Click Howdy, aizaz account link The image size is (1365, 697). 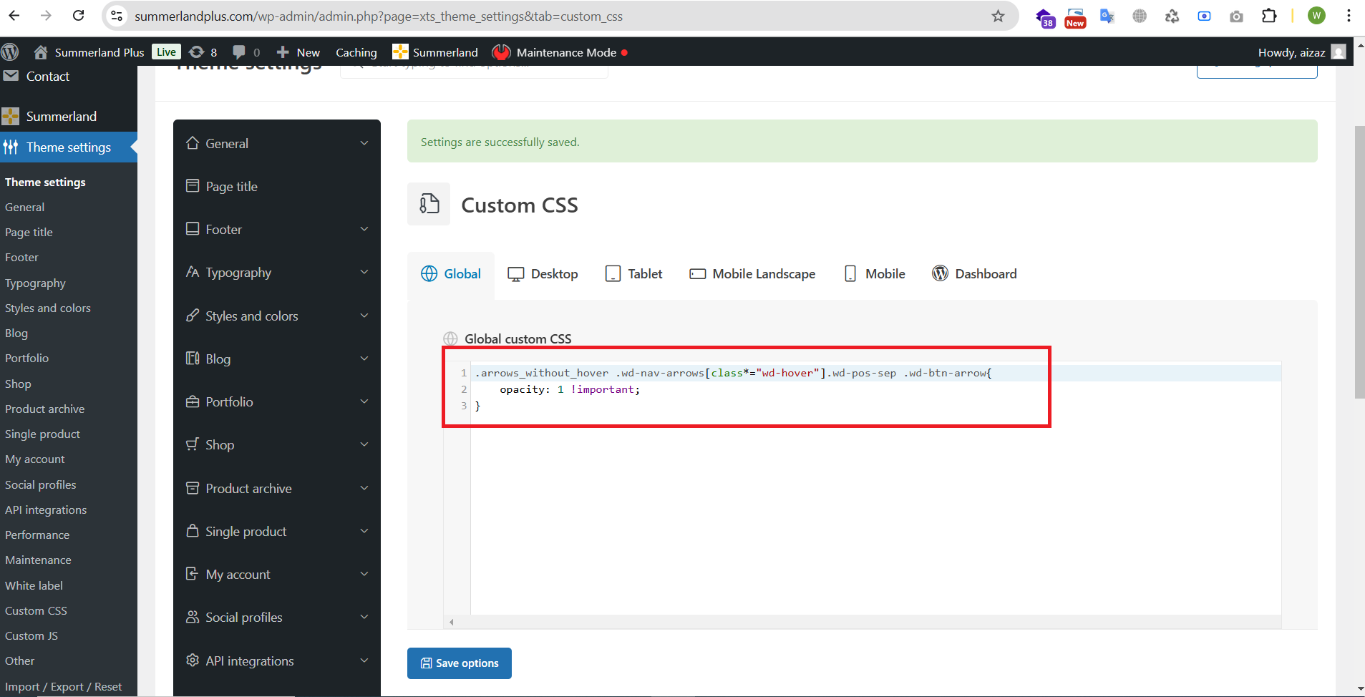1302,52
